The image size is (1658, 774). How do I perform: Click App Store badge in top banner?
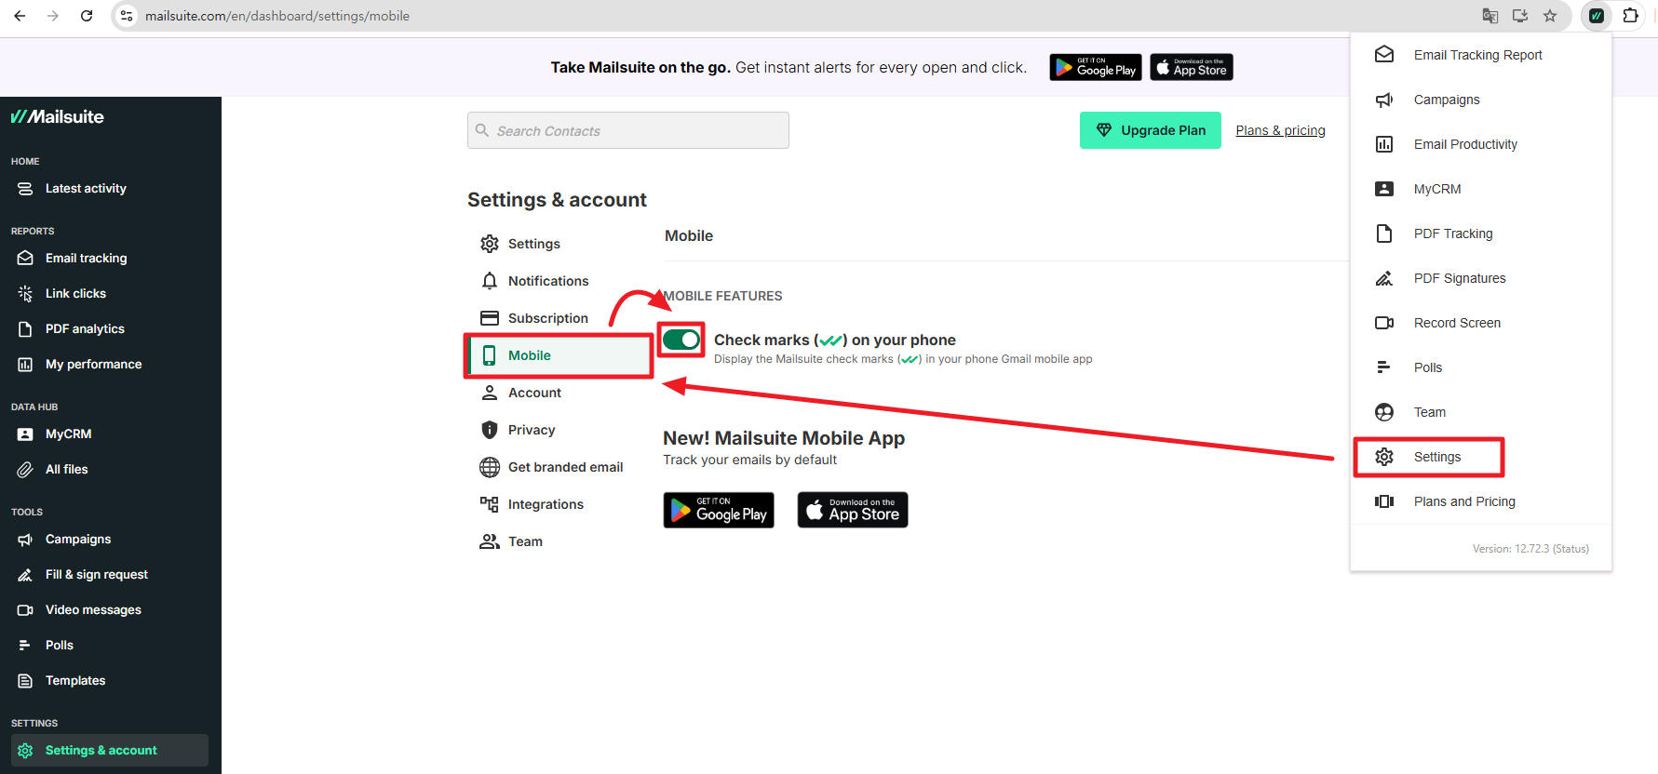pyautogui.click(x=1192, y=67)
